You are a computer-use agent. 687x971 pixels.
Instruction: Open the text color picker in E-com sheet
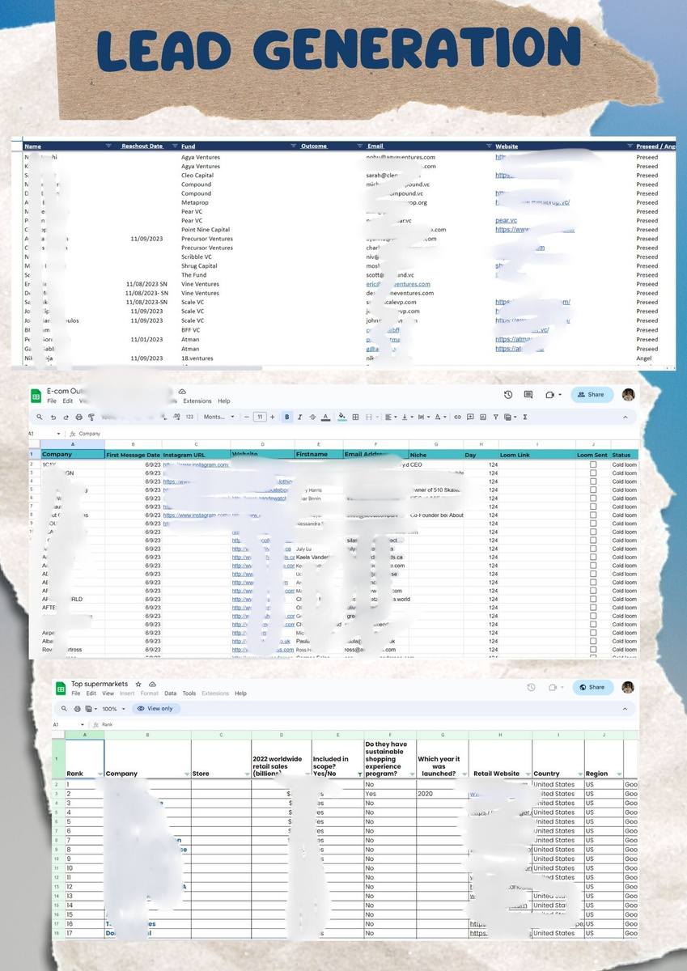tap(325, 417)
